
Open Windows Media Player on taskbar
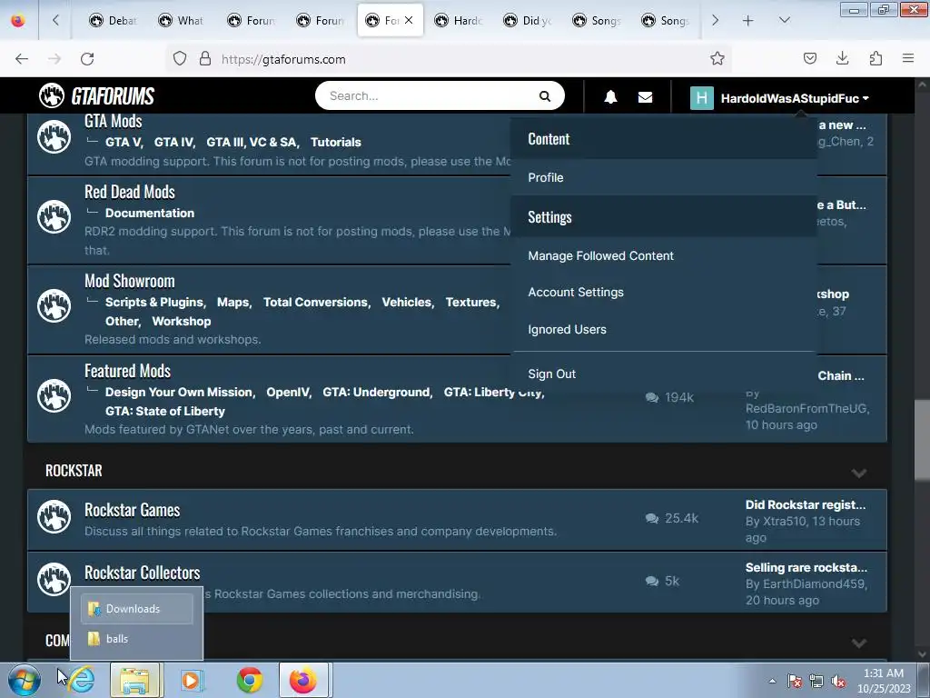pos(191,680)
